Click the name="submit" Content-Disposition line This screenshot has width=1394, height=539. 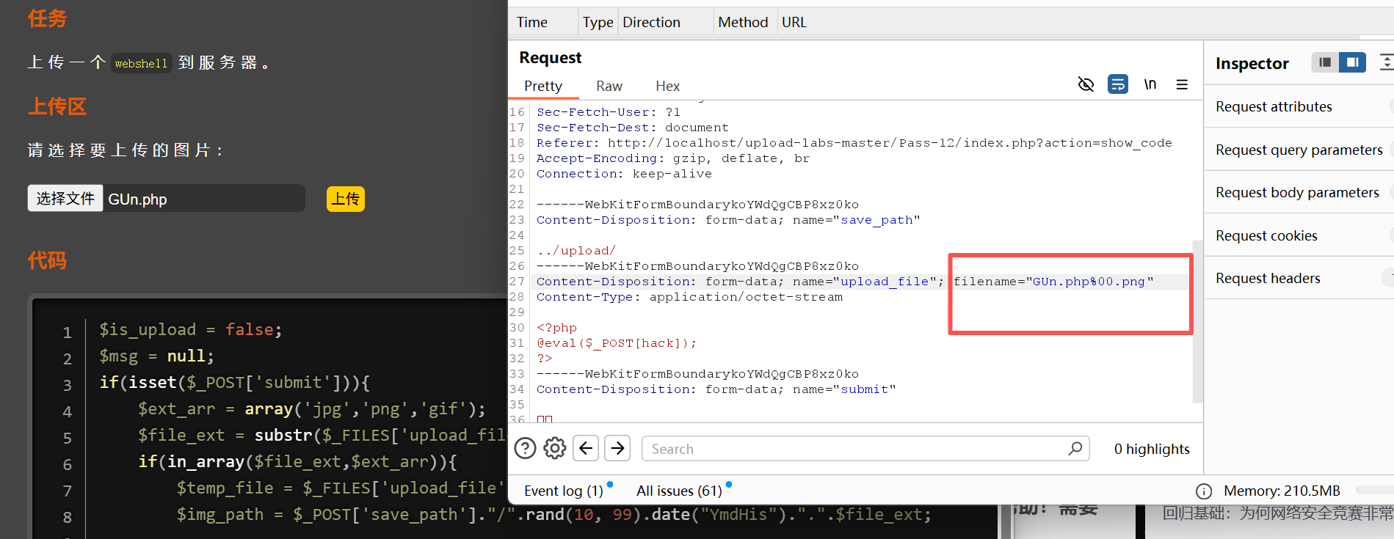716,389
